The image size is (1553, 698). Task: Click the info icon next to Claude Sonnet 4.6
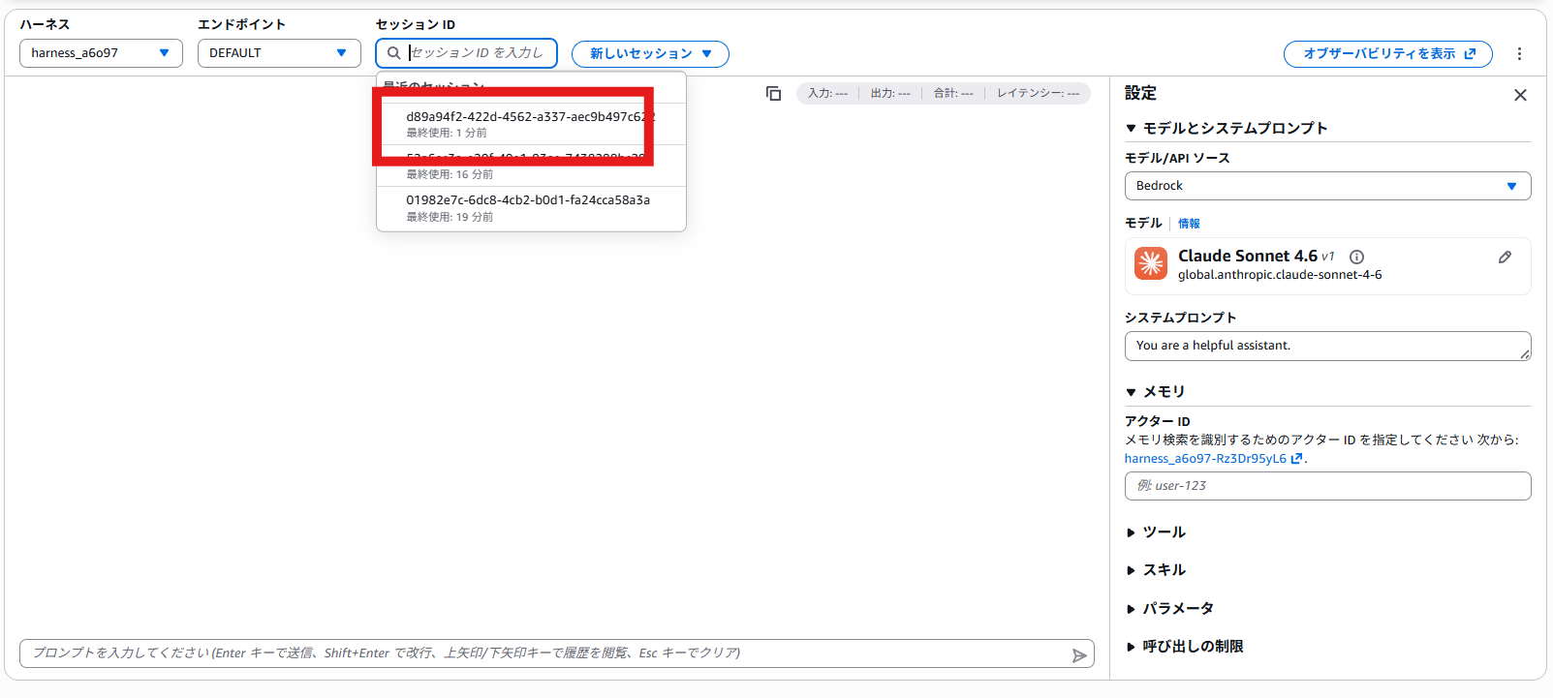click(1356, 257)
